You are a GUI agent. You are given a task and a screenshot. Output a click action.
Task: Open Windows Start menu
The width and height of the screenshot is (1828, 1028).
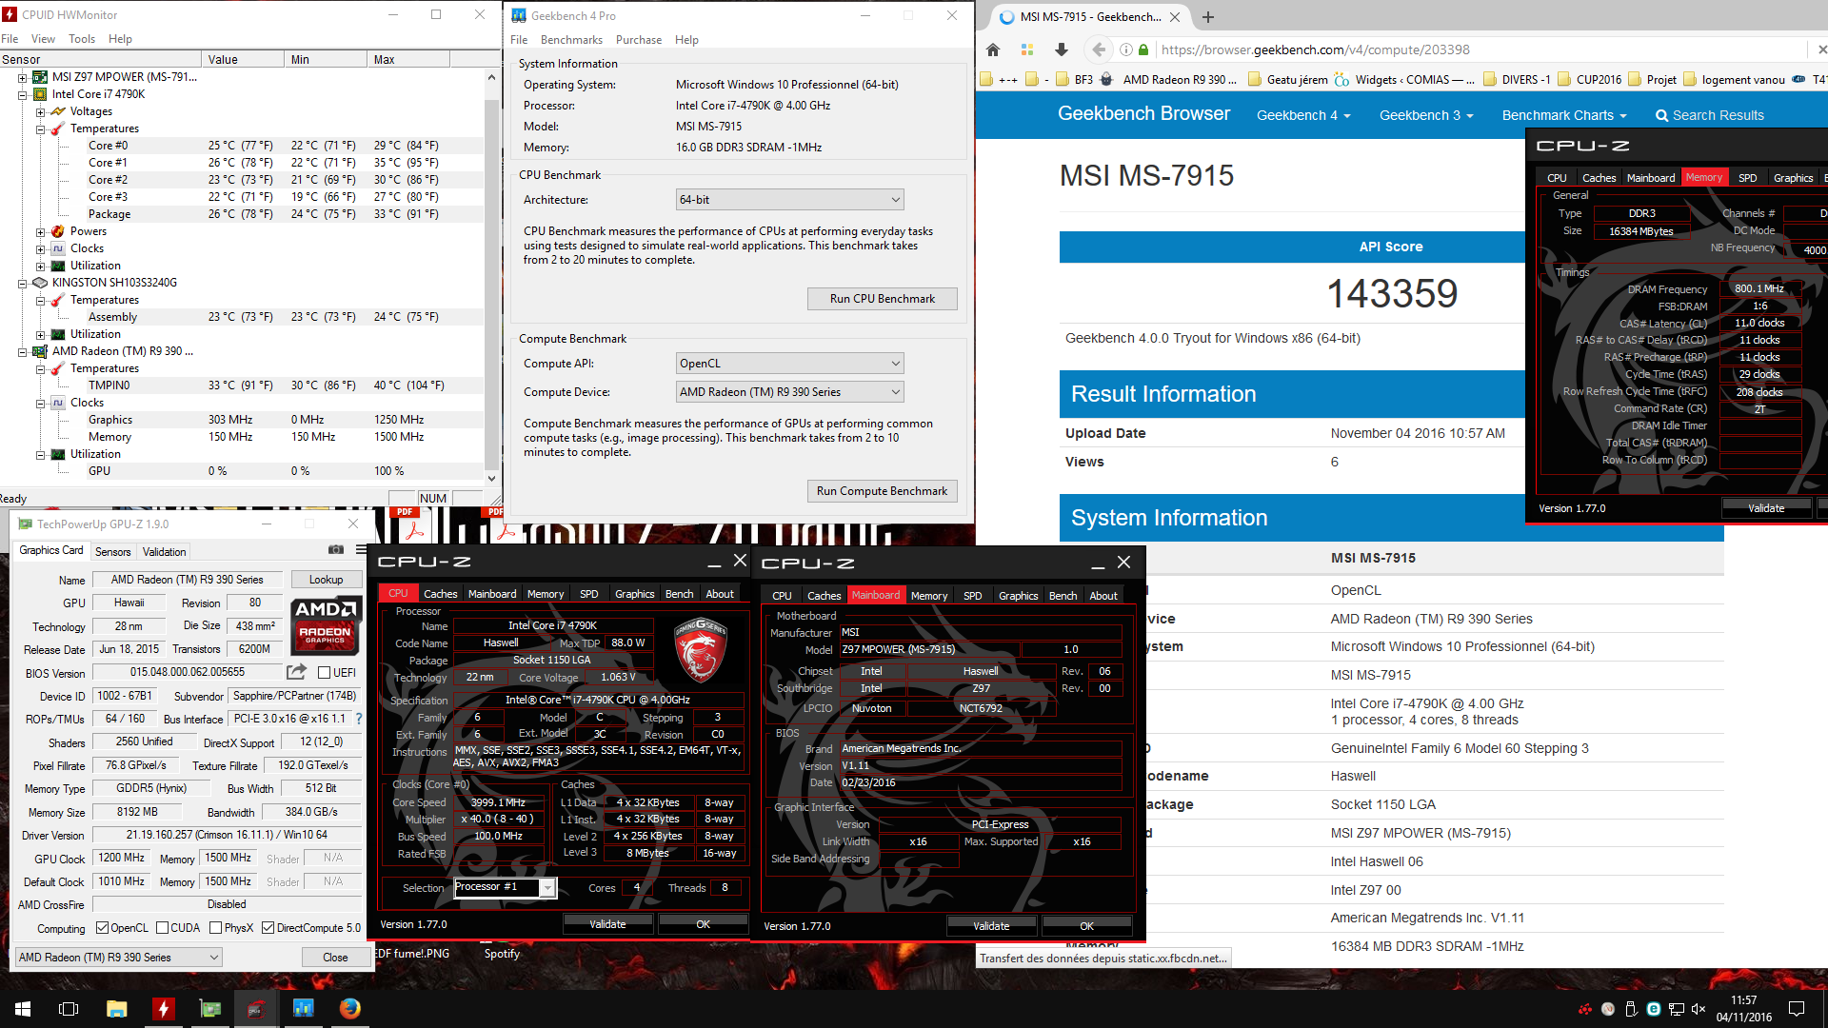pyautogui.click(x=23, y=1008)
